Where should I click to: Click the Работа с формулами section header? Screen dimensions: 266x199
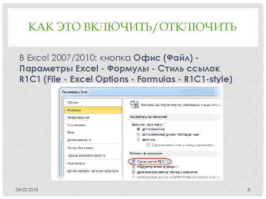(x=146, y=153)
